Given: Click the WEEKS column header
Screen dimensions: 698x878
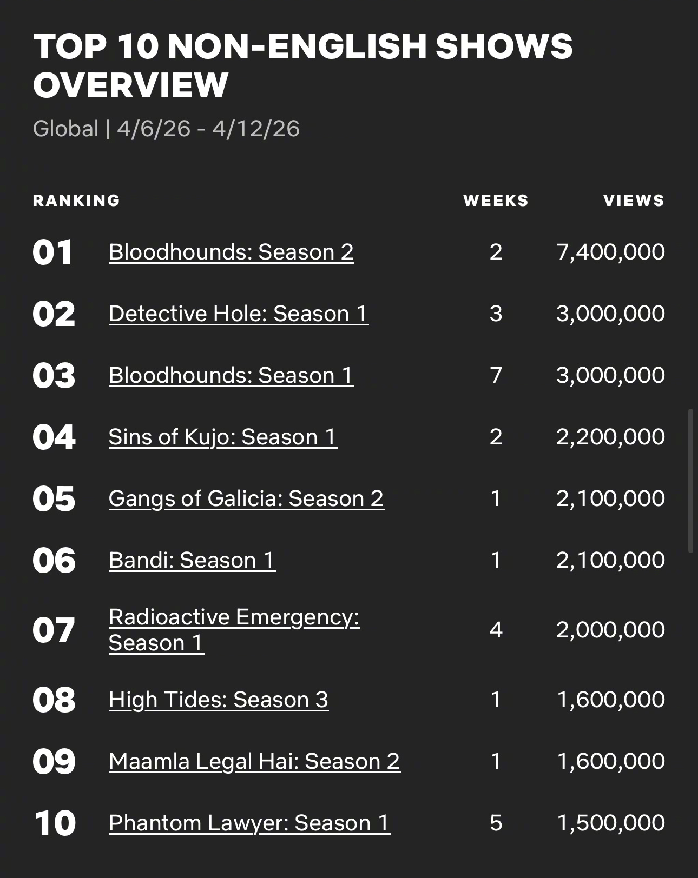Looking at the screenshot, I should (496, 201).
